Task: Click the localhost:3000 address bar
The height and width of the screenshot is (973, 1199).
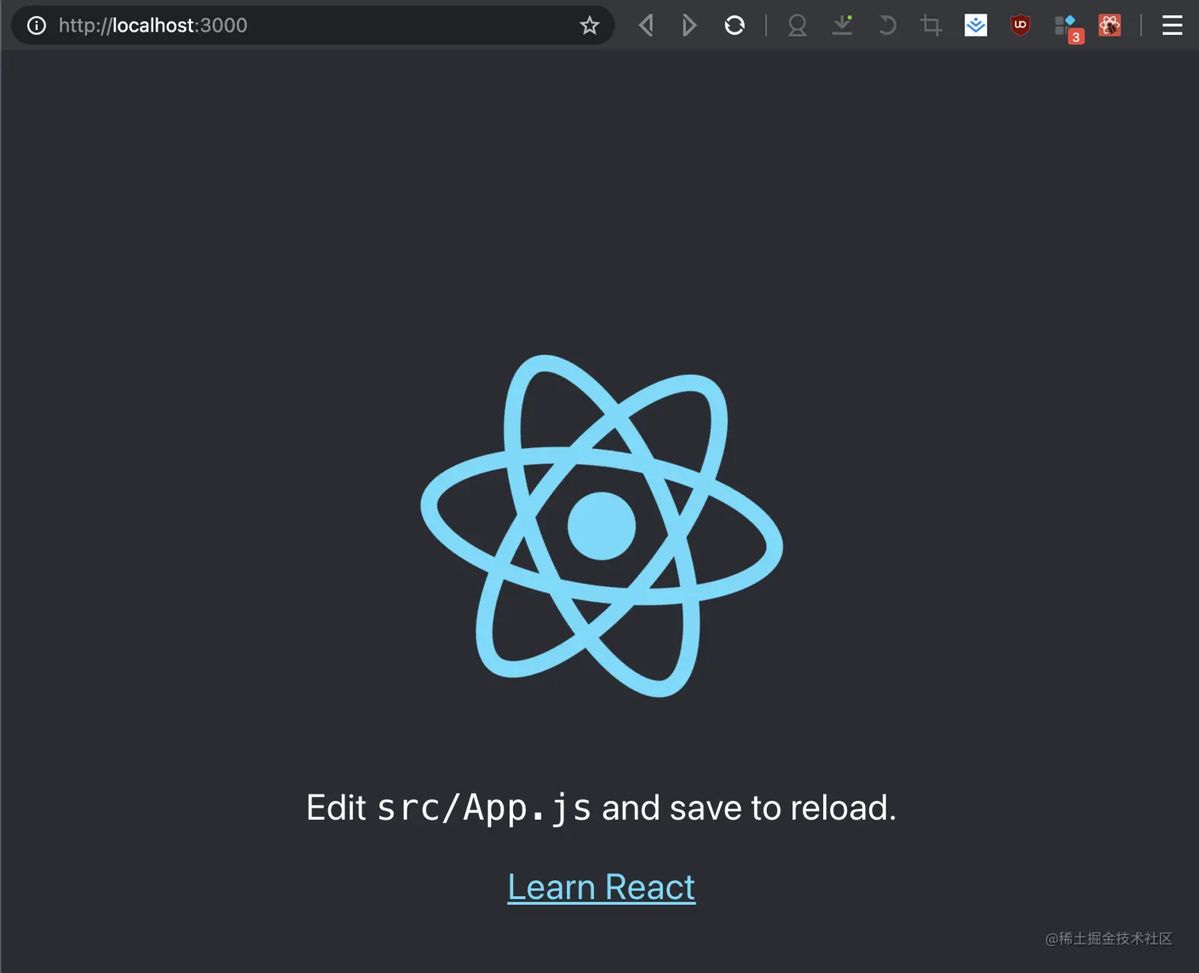Action: click(x=312, y=25)
